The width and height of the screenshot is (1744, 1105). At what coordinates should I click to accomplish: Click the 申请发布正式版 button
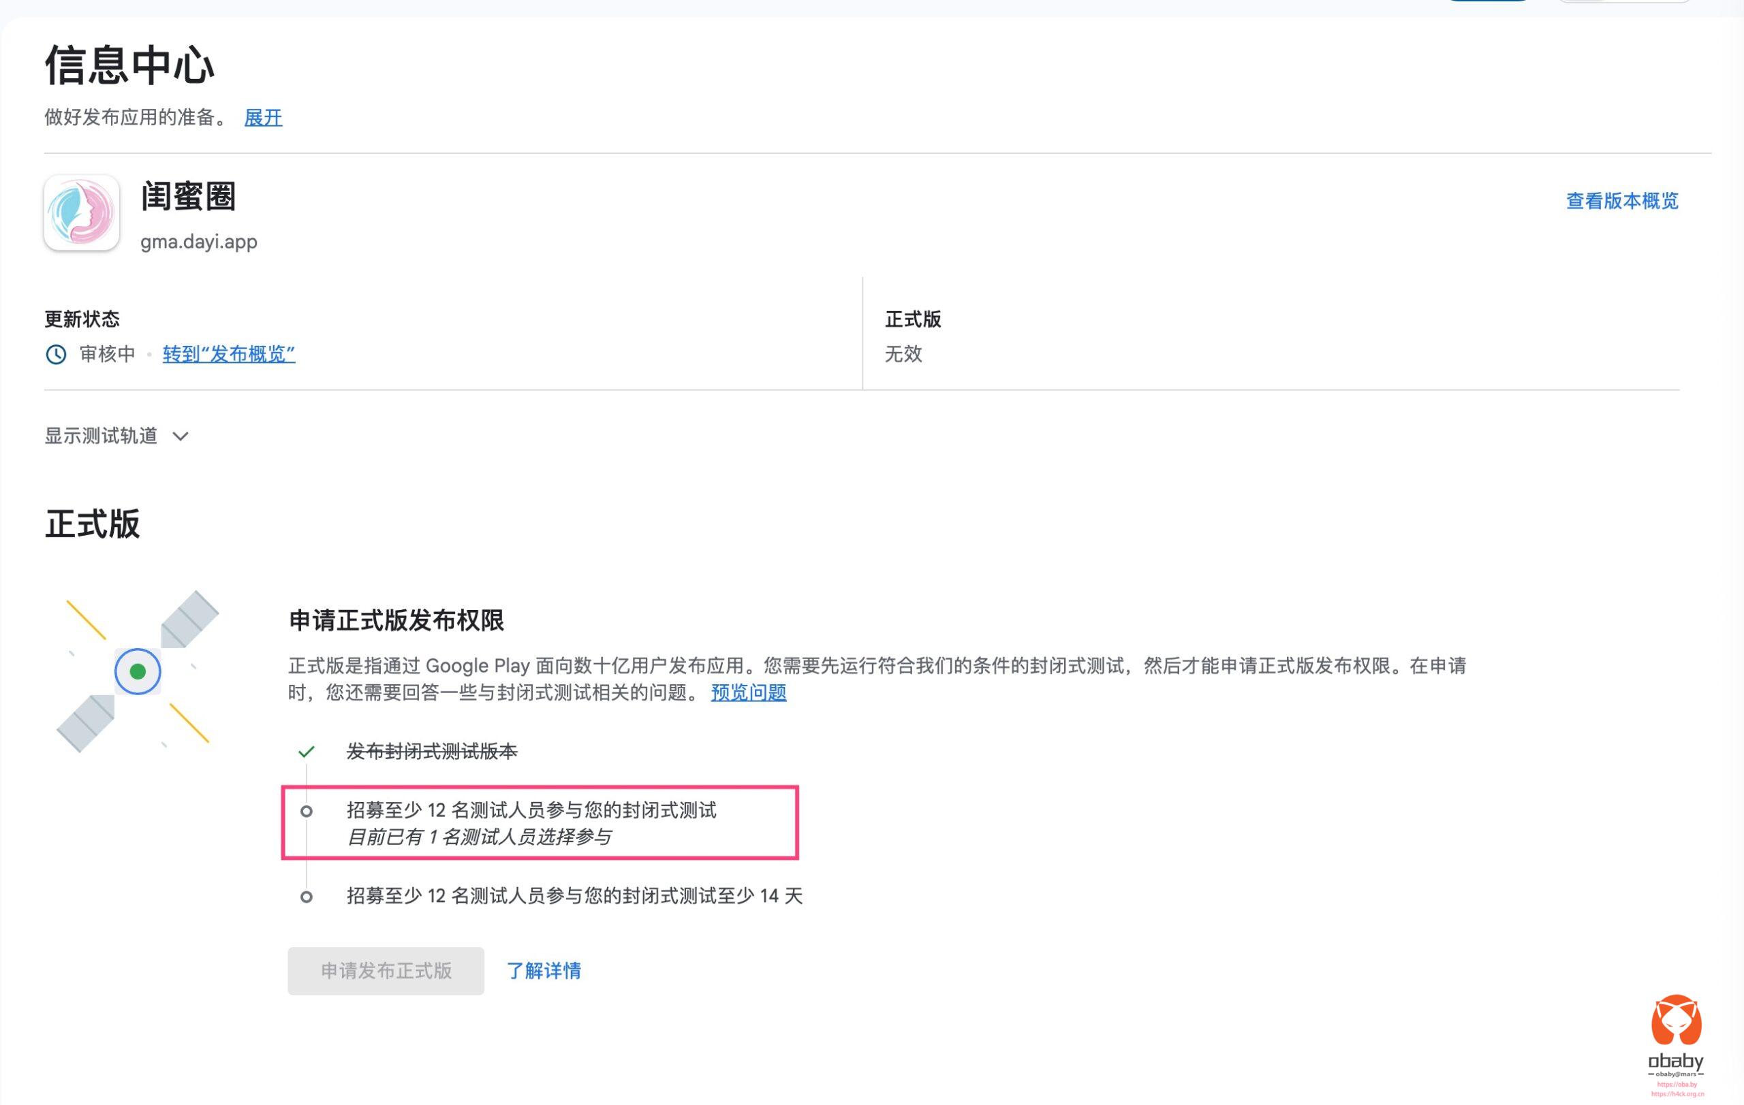point(386,970)
